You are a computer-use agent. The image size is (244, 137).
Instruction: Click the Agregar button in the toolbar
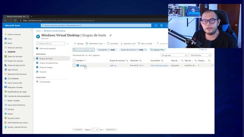79,43
